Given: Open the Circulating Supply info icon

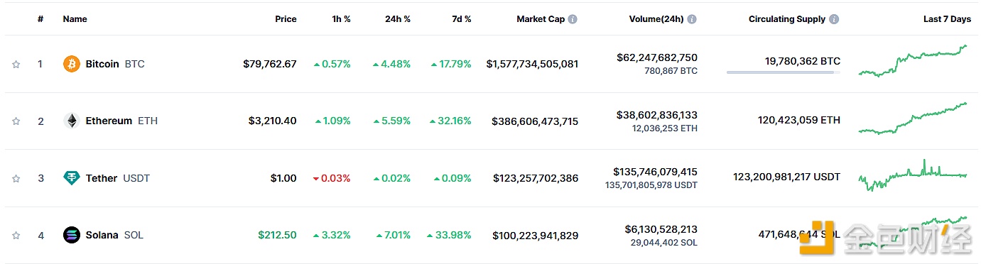Looking at the screenshot, I should tap(835, 19).
